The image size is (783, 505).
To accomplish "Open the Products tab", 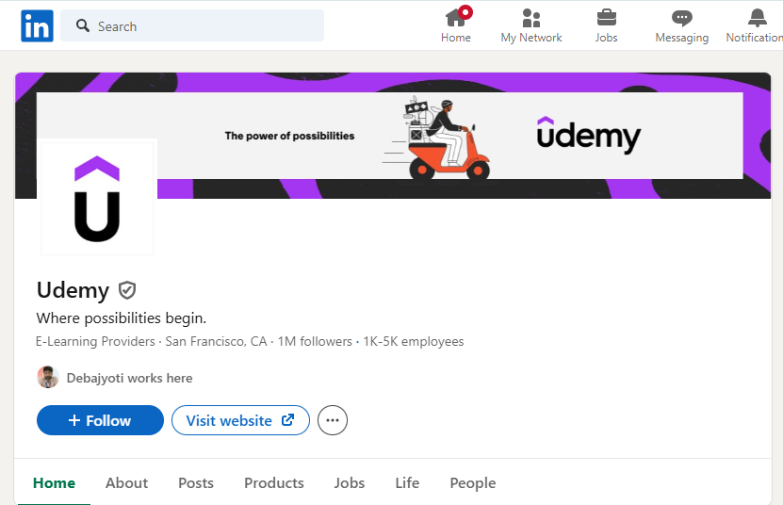I will click(273, 483).
